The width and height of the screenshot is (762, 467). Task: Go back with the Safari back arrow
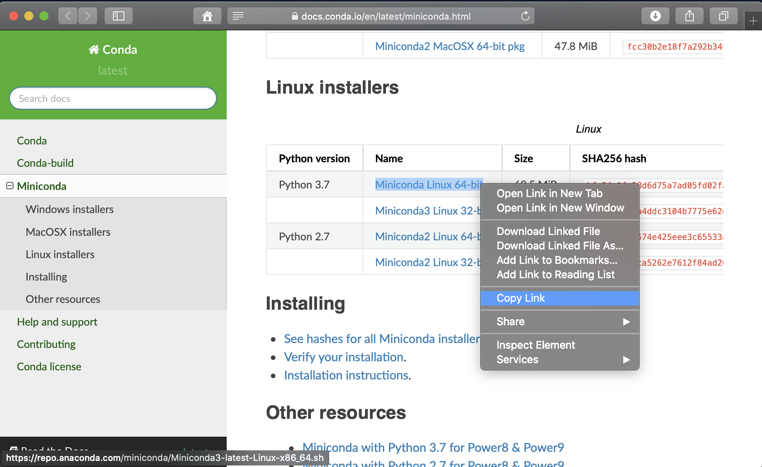click(68, 16)
